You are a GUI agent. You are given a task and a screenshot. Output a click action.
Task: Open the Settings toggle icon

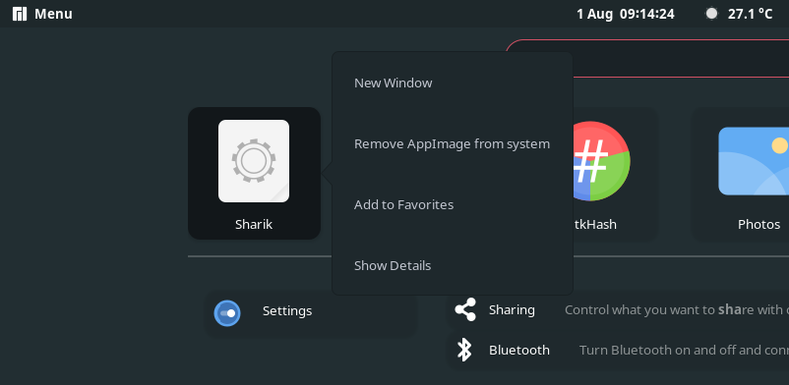(x=227, y=313)
